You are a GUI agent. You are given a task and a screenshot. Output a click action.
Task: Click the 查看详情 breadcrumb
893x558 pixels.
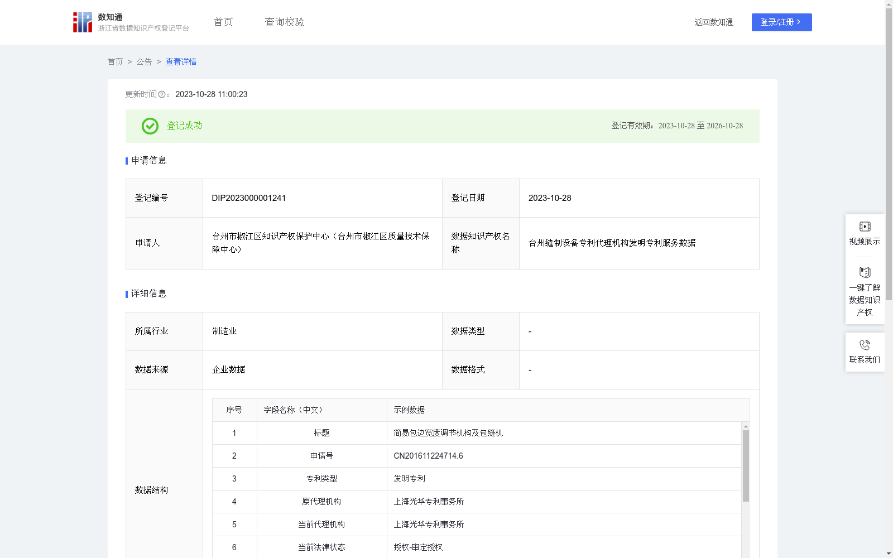coord(181,62)
